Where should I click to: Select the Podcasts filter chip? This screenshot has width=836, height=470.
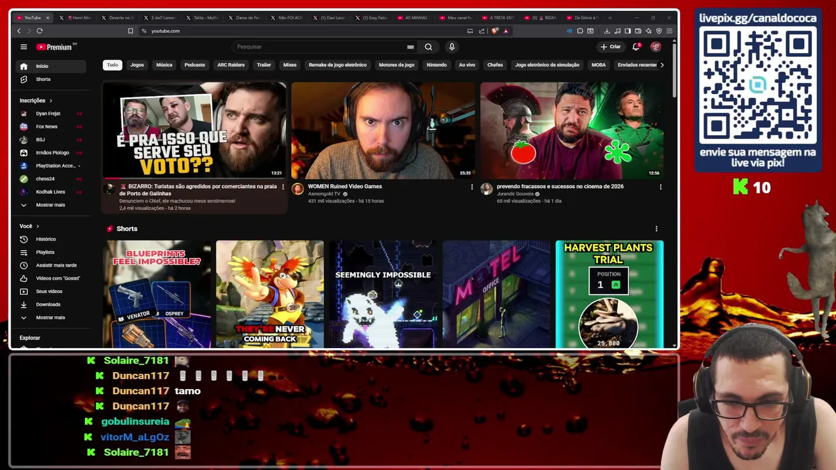195,65
